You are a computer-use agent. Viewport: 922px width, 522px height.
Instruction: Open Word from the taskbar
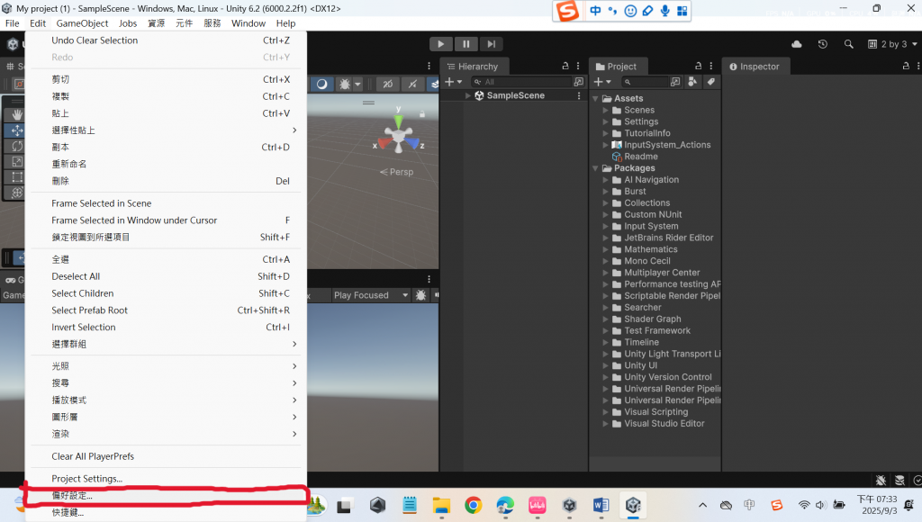point(601,505)
